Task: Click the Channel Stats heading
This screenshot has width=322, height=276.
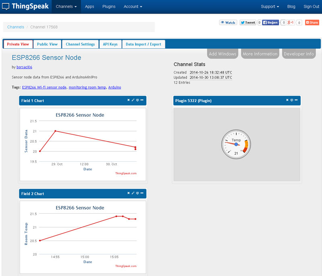Action: point(189,64)
